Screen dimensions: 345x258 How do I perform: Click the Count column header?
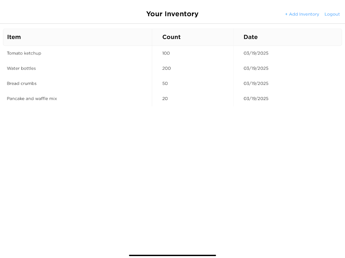pyautogui.click(x=171, y=37)
